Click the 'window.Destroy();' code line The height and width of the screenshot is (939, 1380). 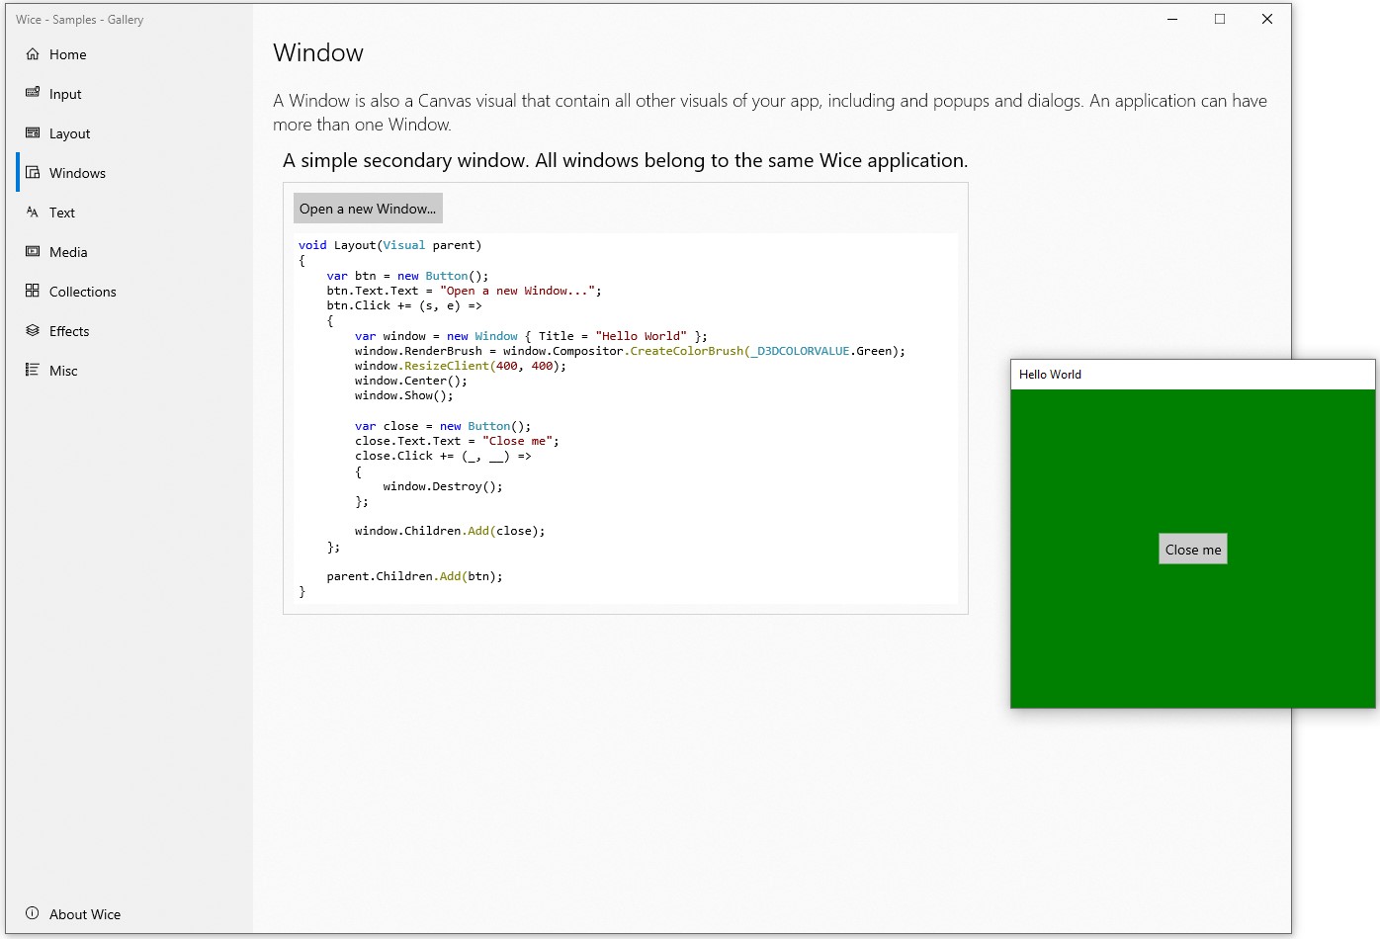pyautogui.click(x=443, y=486)
